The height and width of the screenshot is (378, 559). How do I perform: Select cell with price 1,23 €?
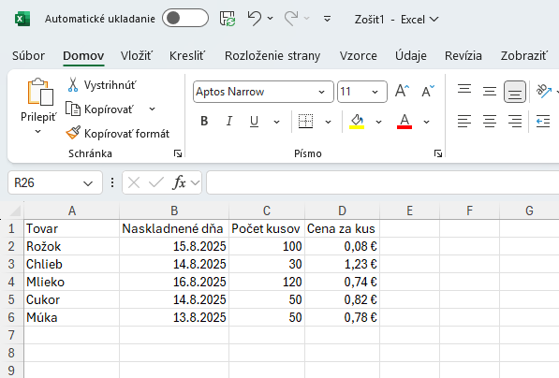point(343,264)
